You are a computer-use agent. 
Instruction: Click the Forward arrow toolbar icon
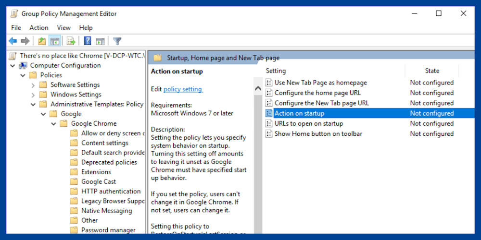[x=25, y=41]
